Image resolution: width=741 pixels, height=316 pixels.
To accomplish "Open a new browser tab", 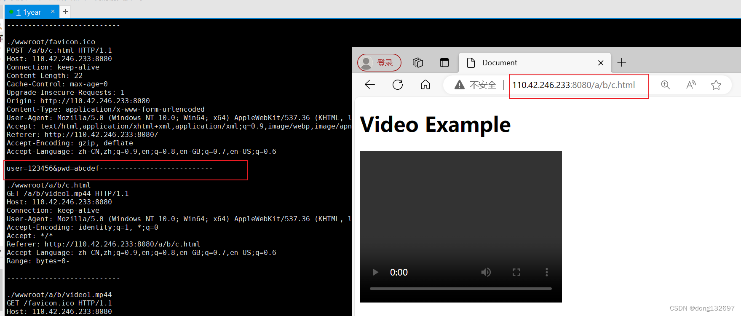I will (622, 62).
